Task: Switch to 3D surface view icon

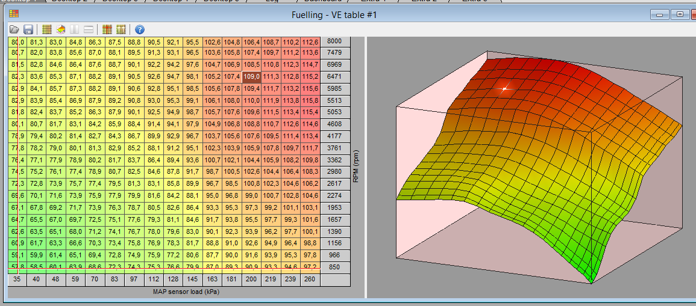Action: [61, 29]
